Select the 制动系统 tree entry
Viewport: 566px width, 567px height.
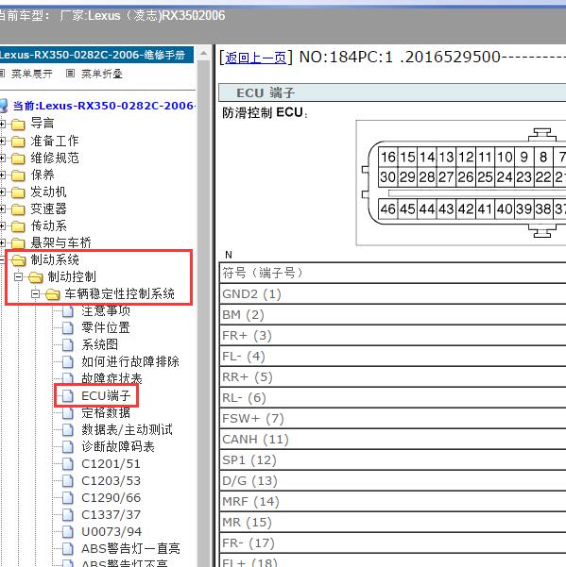[x=55, y=259]
